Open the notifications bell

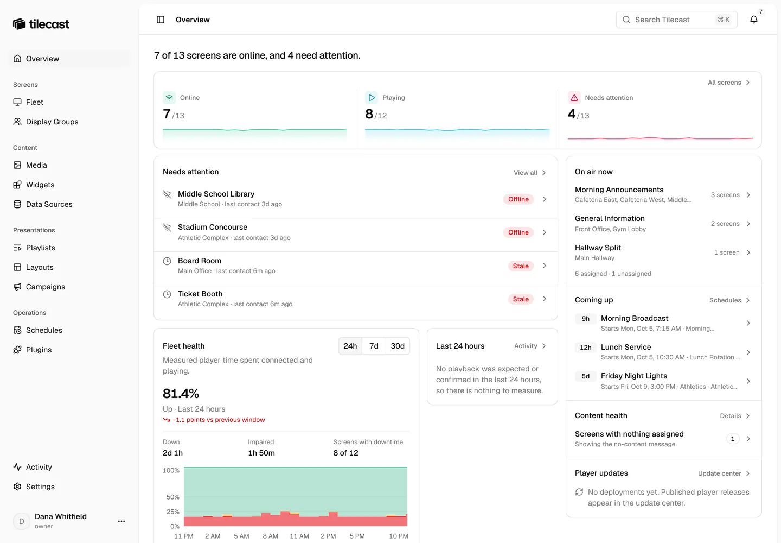(754, 20)
